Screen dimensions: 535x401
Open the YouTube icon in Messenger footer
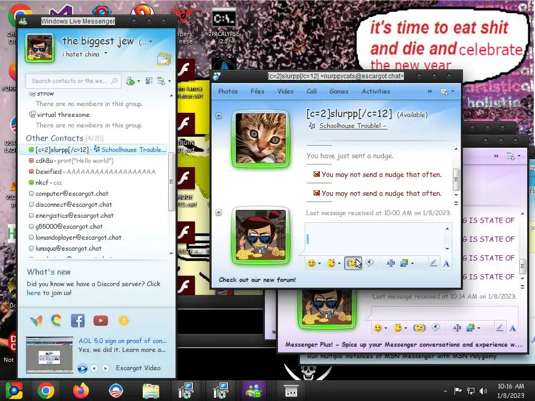tap(101, 321)
